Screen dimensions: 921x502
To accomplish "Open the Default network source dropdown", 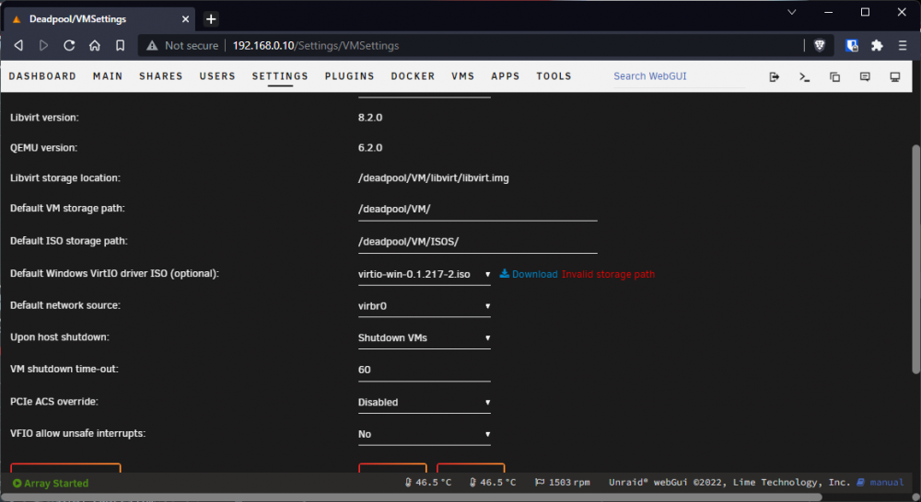I will (424, 306).
